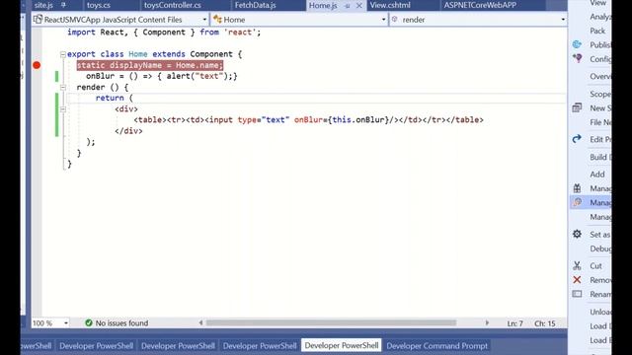Click the closing </div> tag line

coord(128,131)
